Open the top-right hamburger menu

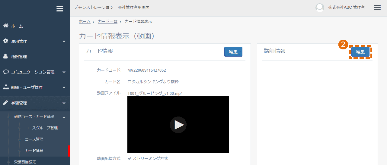pyautogui.click(x=377, y=8)
